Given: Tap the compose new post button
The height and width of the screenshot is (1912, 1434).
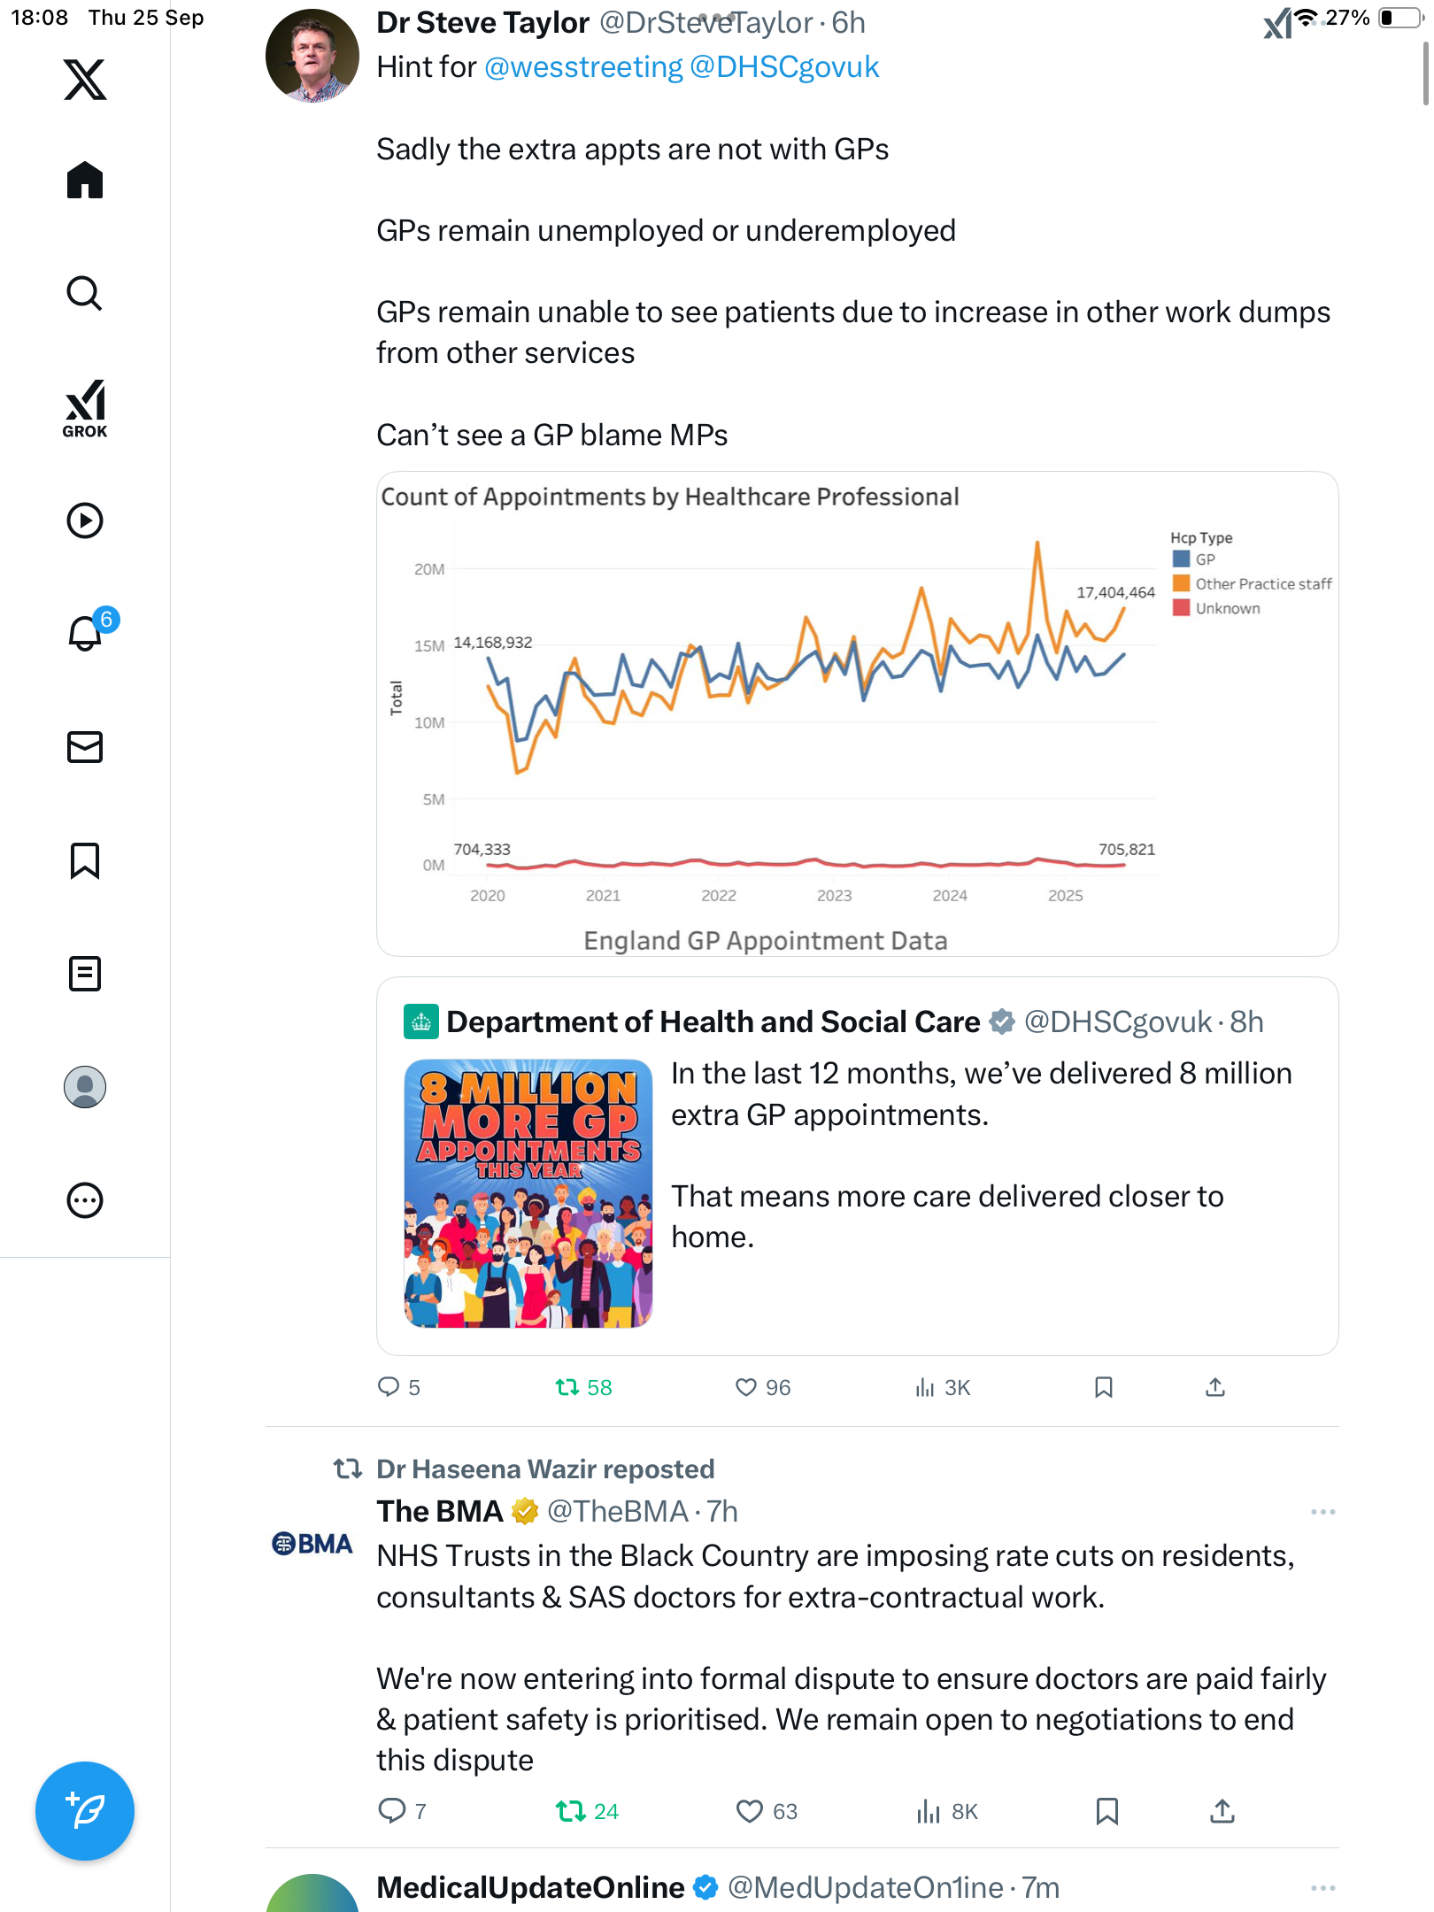Looking at the screenshot, I should coord(85,1811).
